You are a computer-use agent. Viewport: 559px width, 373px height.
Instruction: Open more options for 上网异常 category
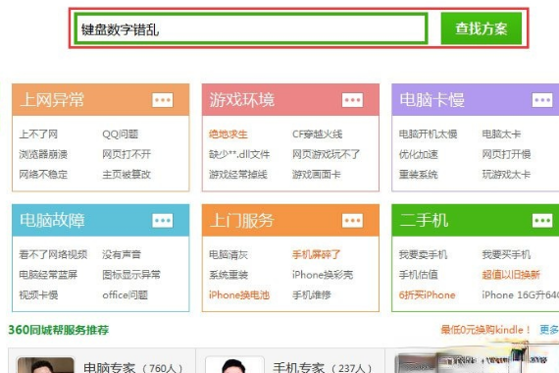tap(163, 100)
